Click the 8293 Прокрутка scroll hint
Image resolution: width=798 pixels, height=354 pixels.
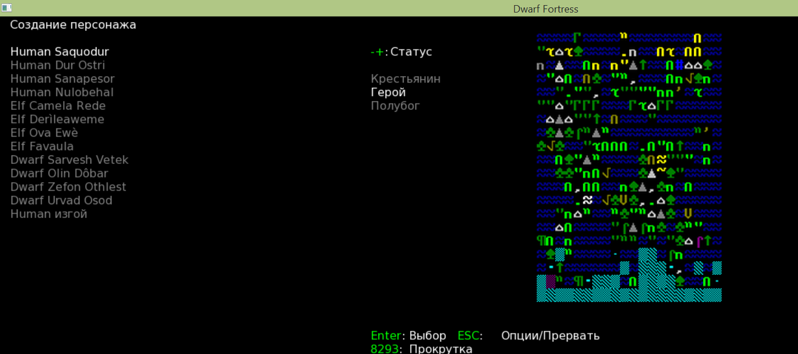pyautogui.click(x=421, y=348)
